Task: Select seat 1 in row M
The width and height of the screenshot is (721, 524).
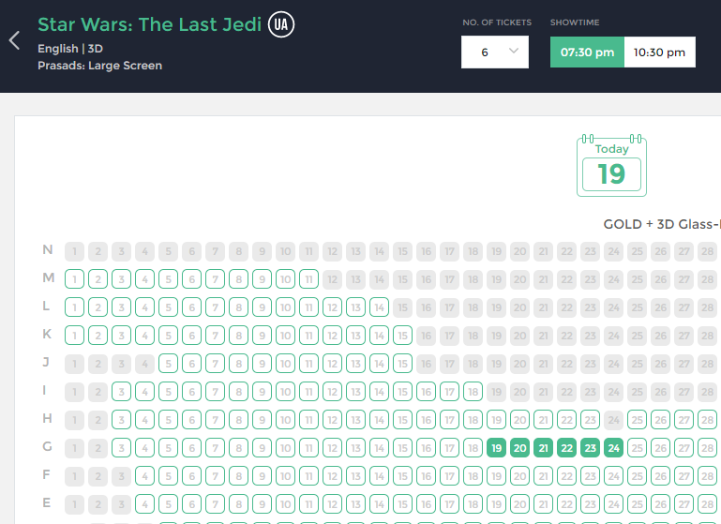Action: (x=74, y=279)
